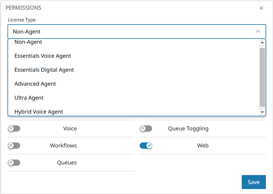Click the PERMISSIONS dialog title
This screenshot has height=194, width=273.
point(23,8)
